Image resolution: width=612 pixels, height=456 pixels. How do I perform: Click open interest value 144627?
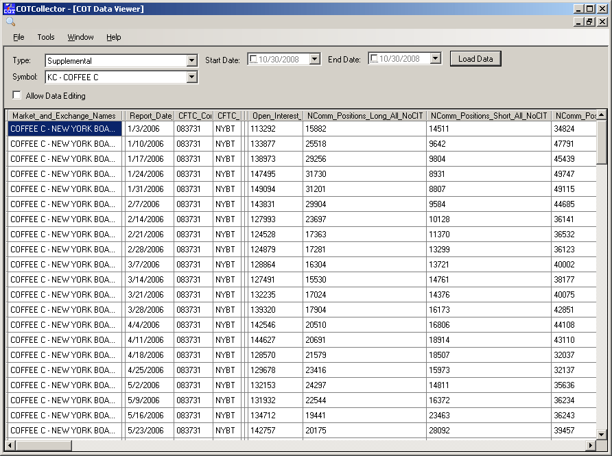pos(275,339)
